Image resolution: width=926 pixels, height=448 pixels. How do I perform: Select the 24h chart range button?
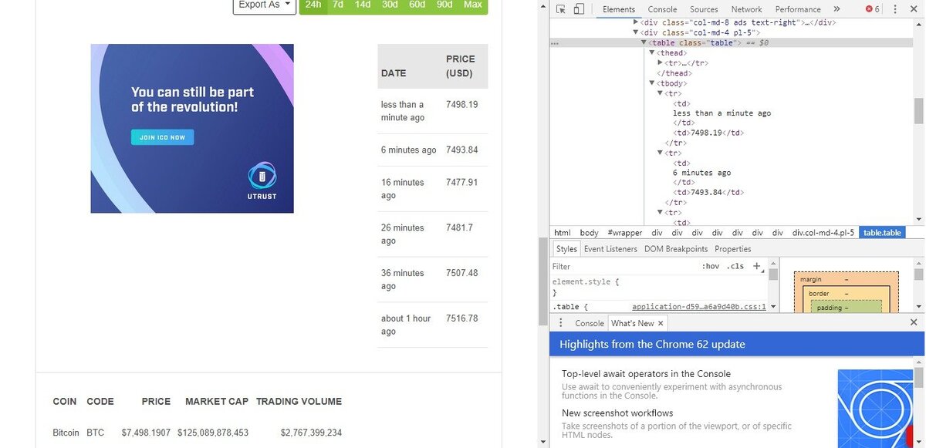pos(313,5)
